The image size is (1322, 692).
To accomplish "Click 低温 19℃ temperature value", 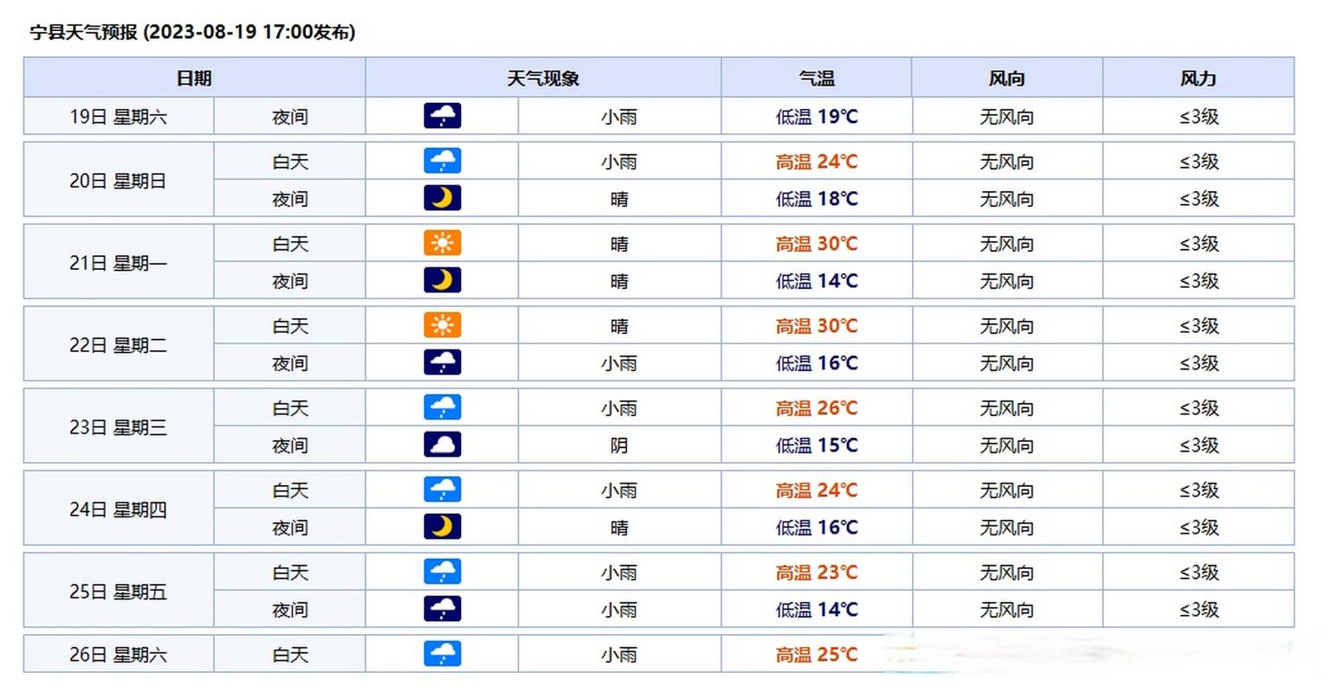I will pyautogui.click(x=817, y=117).
